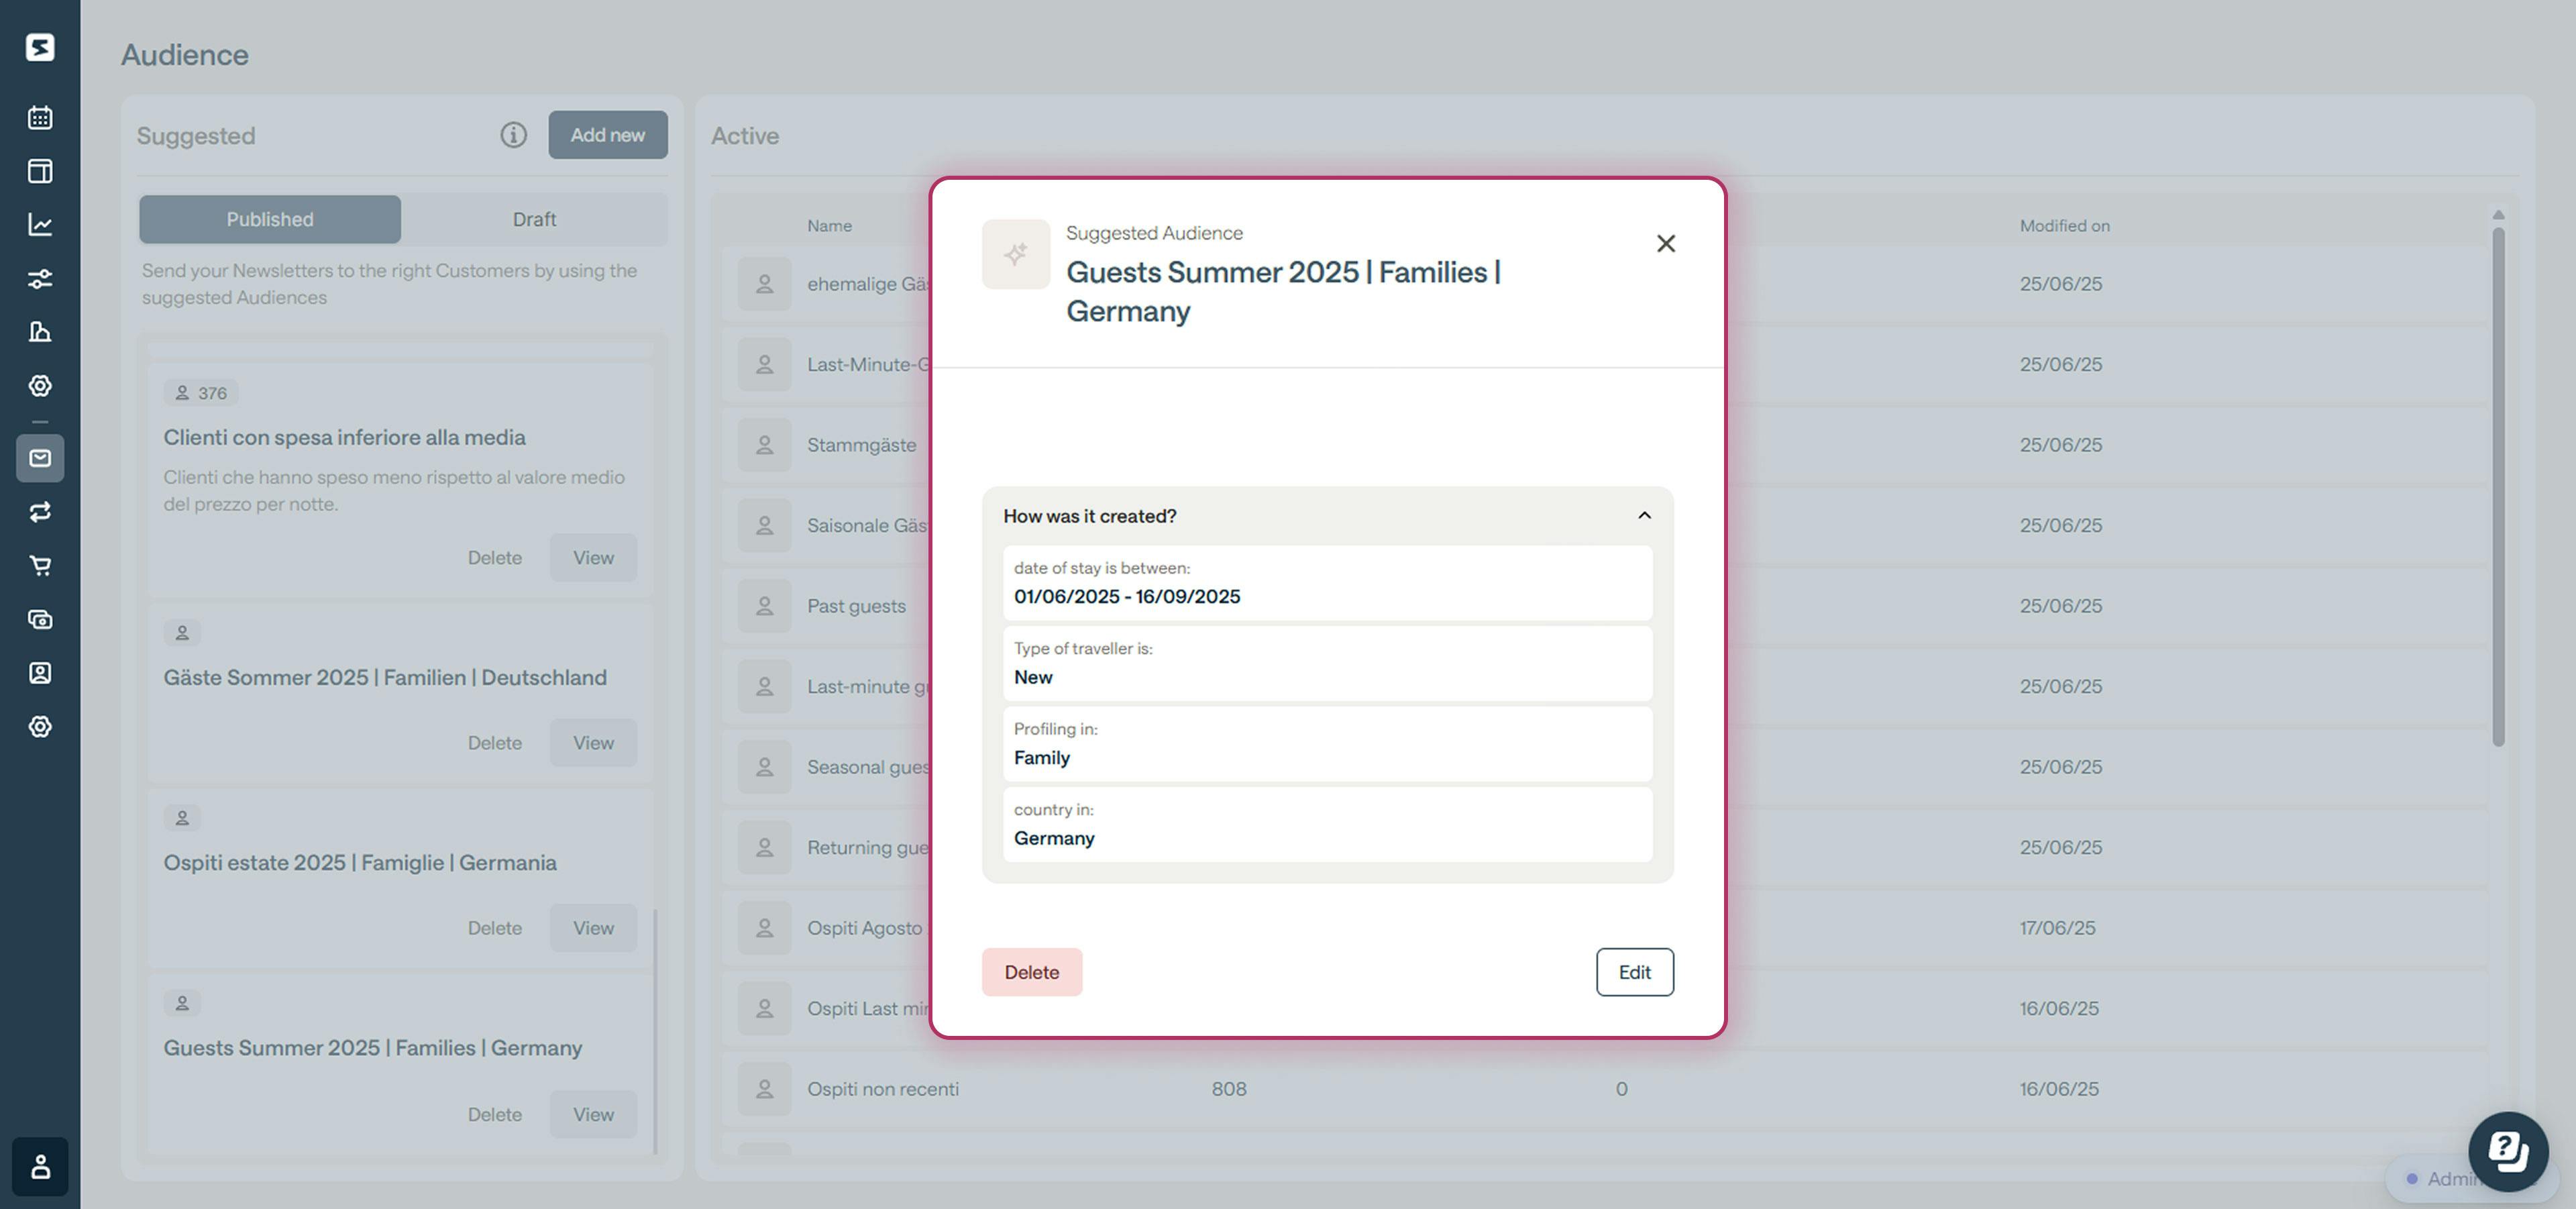Open the info tooltip next to Suggested
This screenshot has width=2576, height=1209.
[513, 134]
